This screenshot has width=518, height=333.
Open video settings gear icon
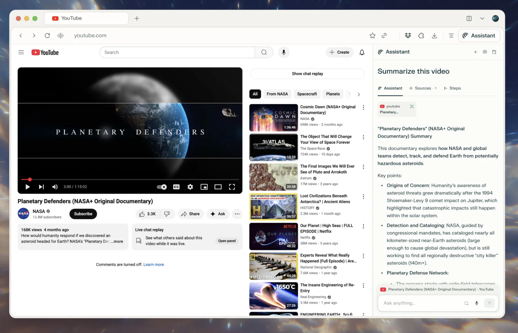tap(190, 187)
